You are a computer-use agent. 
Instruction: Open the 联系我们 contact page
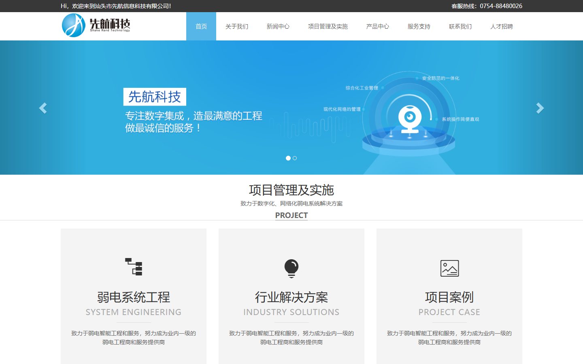tap(460, 26)
